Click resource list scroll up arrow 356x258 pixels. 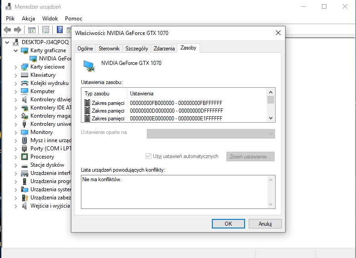(x=271, y=92)
